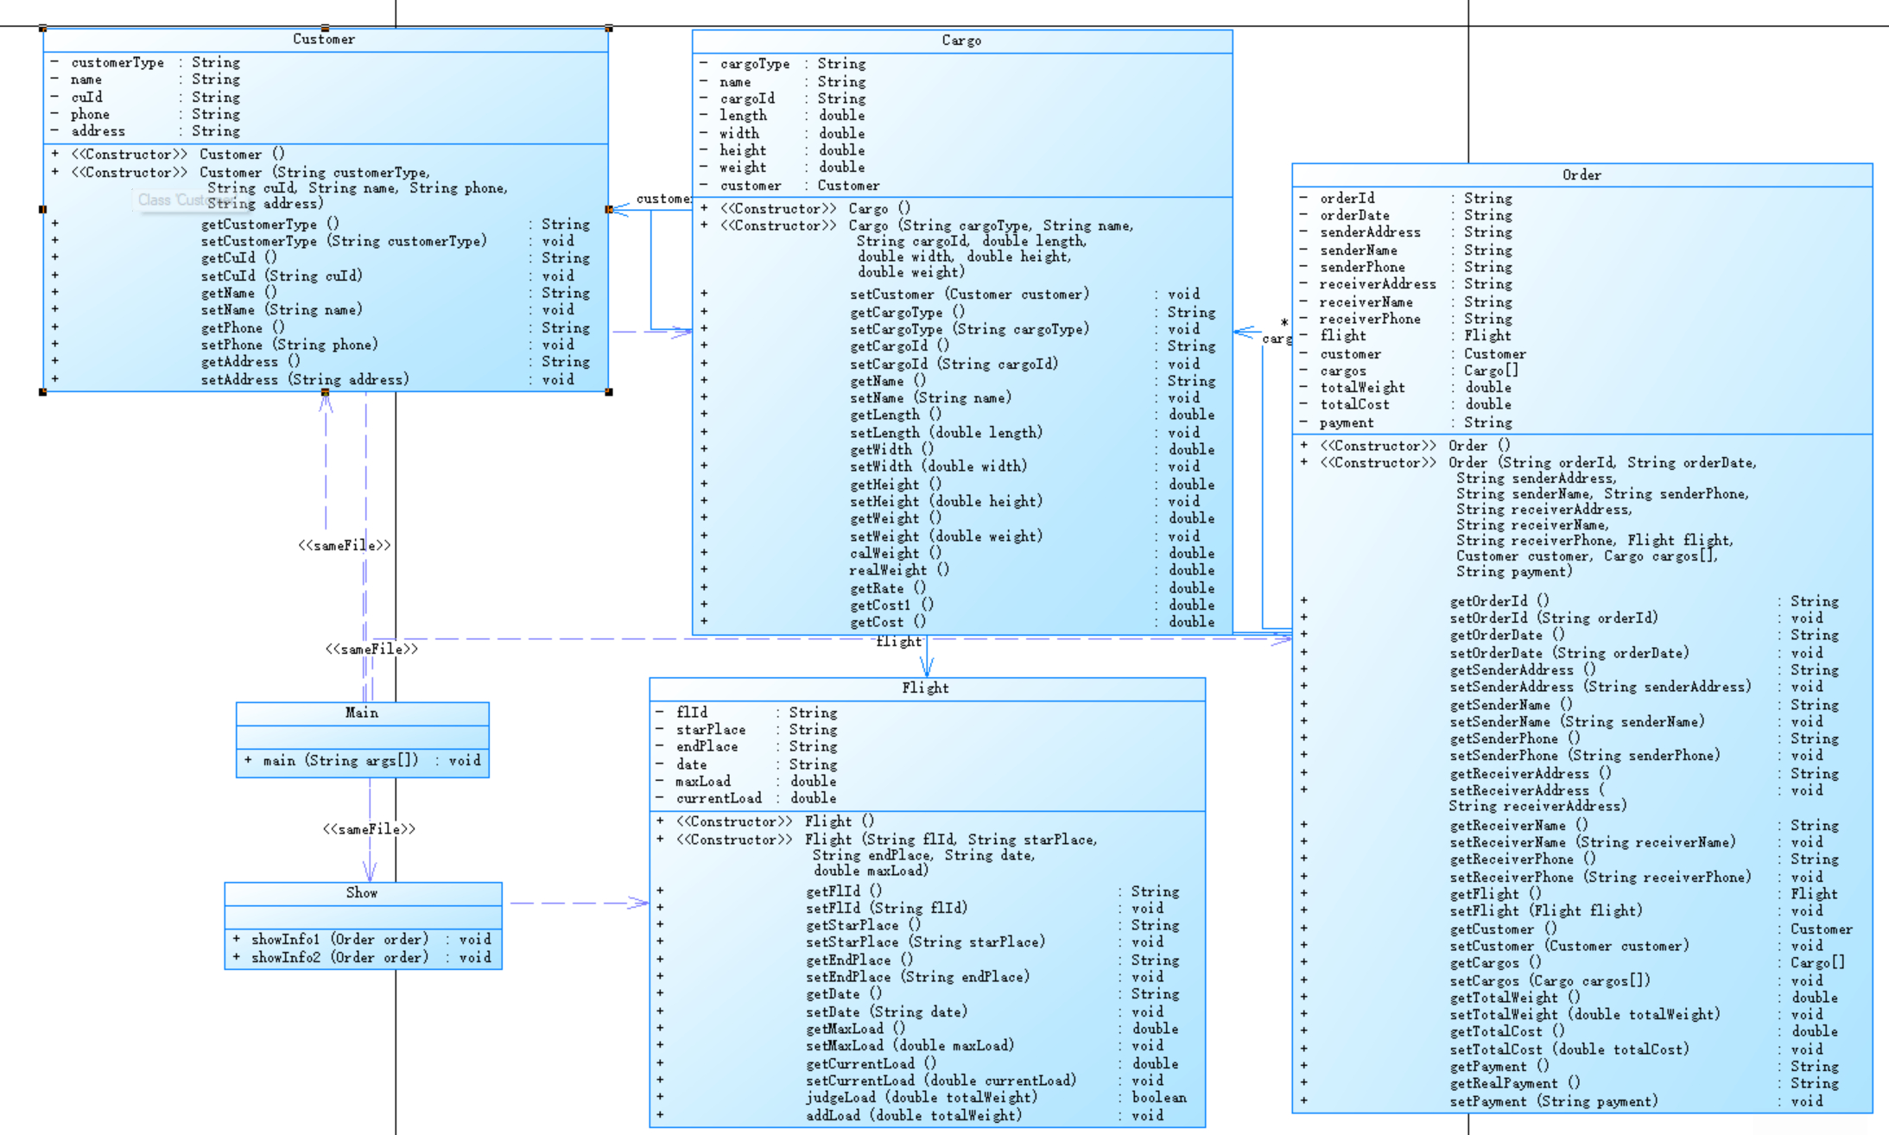The height and width of the screenshot is (1135, 1889).
Task: Click main method in Main class
Action: pos(340,760)
